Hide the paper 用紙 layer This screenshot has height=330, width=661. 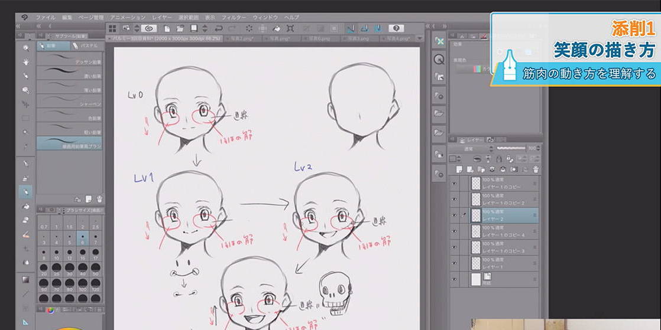[x=455, y=279]
